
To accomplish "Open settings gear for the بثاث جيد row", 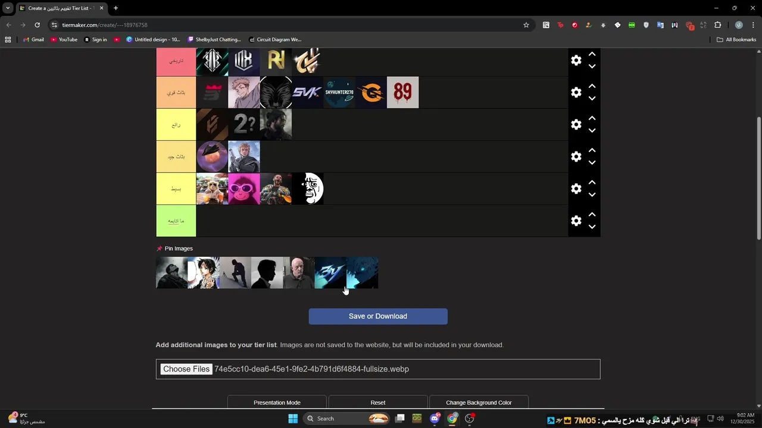I will pos(576,156).
